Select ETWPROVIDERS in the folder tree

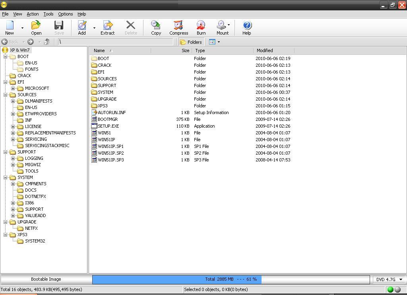click(x=41, y=114)
